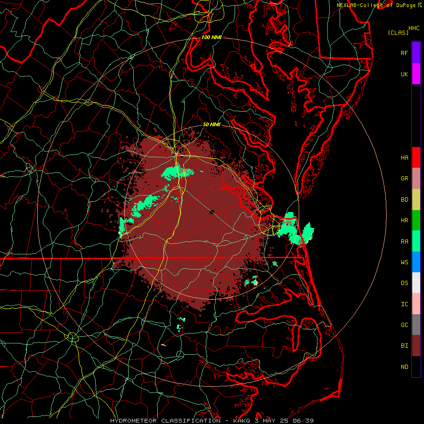The width and height of the screenshot is (424, 424).
Task: Click the [CLAS] legend header
Action: click(398, 33)
